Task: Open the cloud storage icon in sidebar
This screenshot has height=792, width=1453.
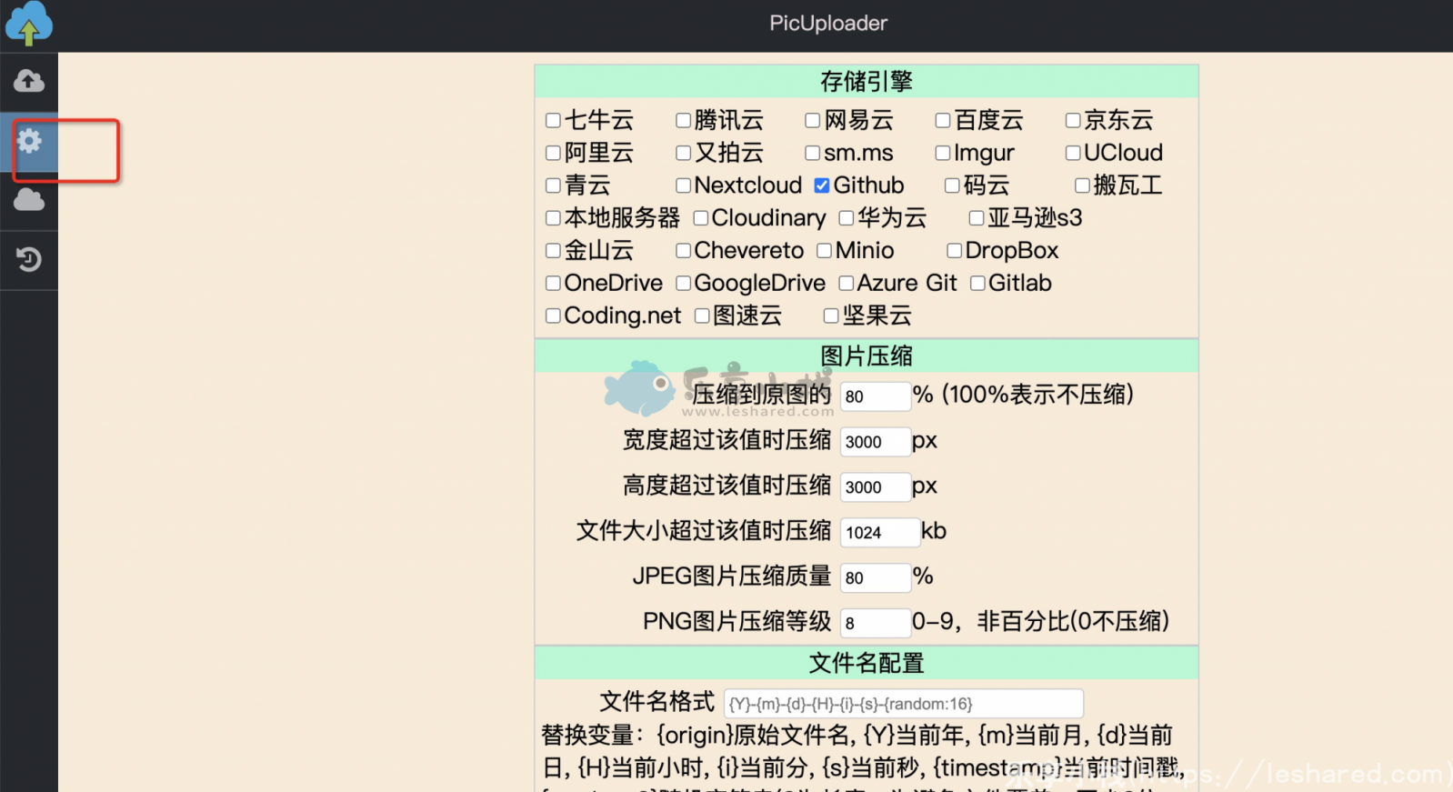Action: point(29,200)
